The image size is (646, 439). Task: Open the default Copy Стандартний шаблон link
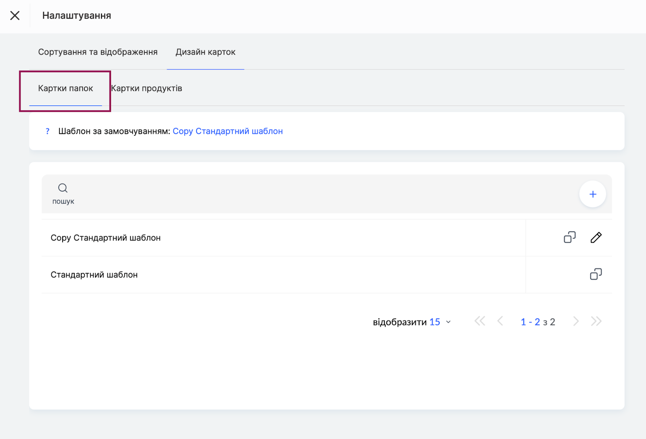click(227, 131)
